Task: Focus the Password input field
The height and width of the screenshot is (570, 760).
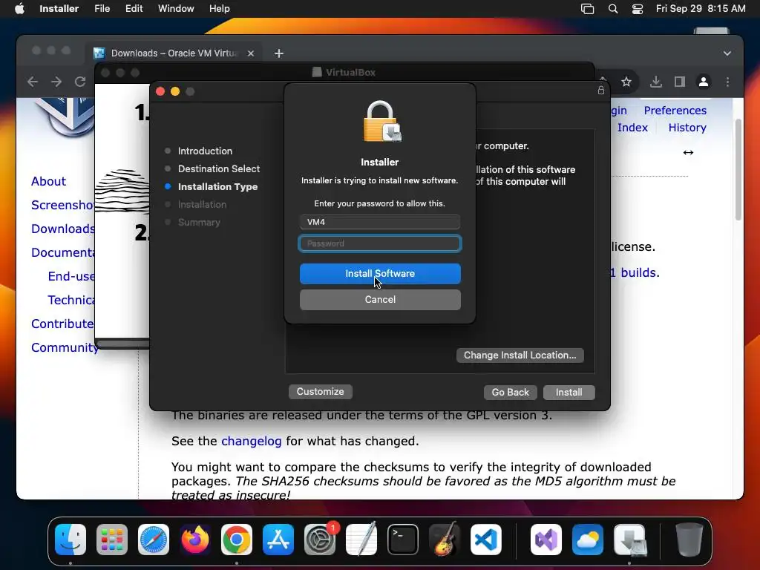Action: click(x=380, y=243)
